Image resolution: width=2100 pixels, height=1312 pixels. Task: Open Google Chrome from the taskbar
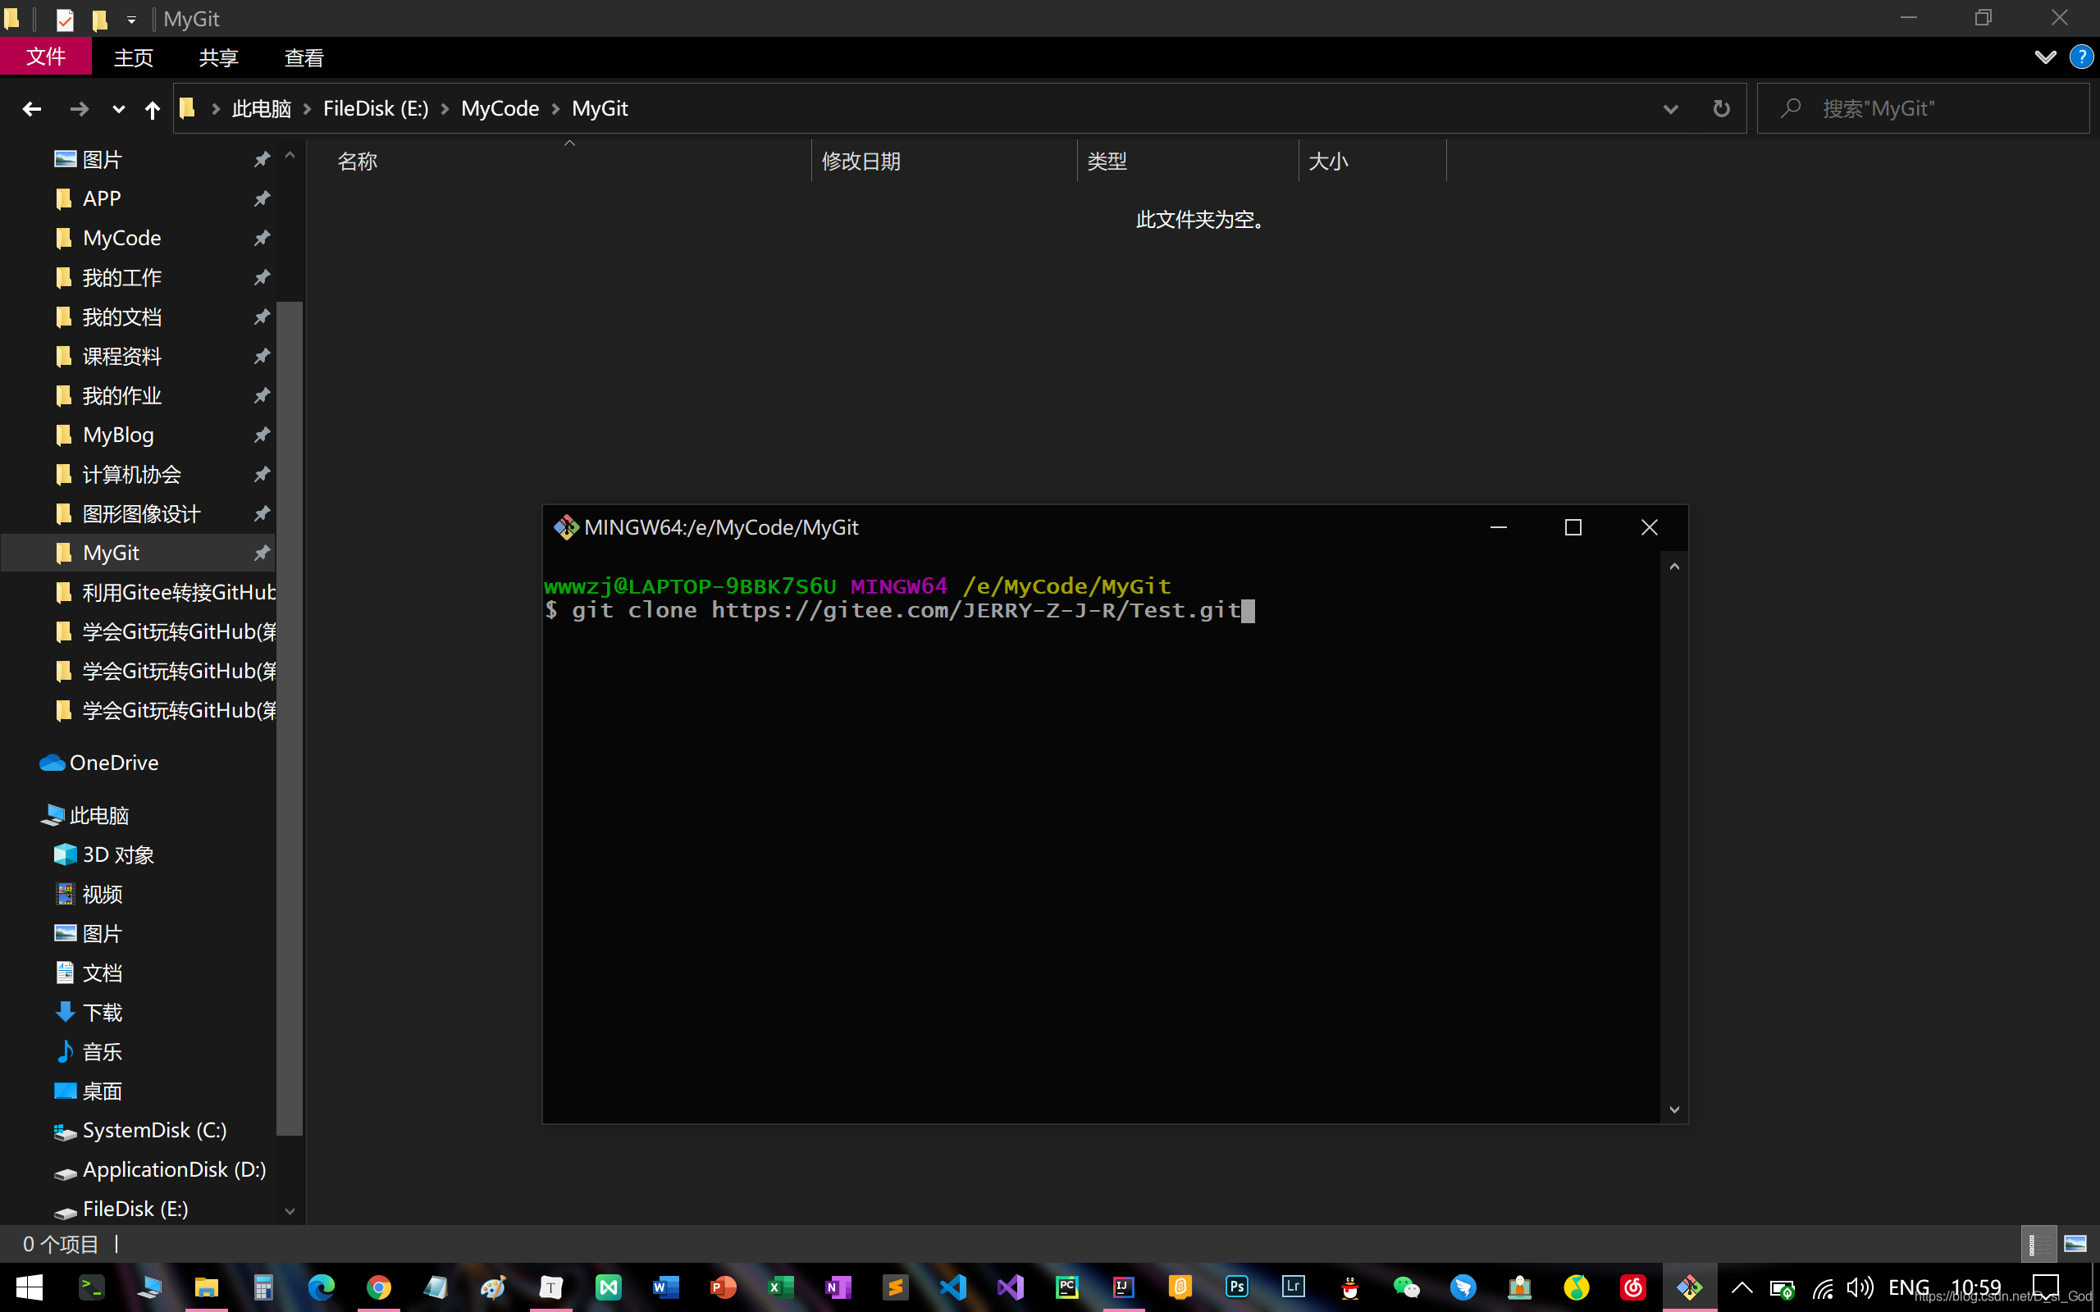[x=378, y=1287]
